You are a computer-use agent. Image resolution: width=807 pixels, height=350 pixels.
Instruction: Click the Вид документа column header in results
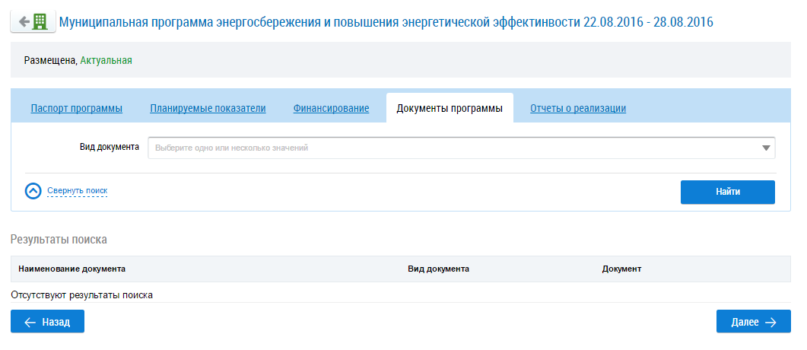coord(438,269)
